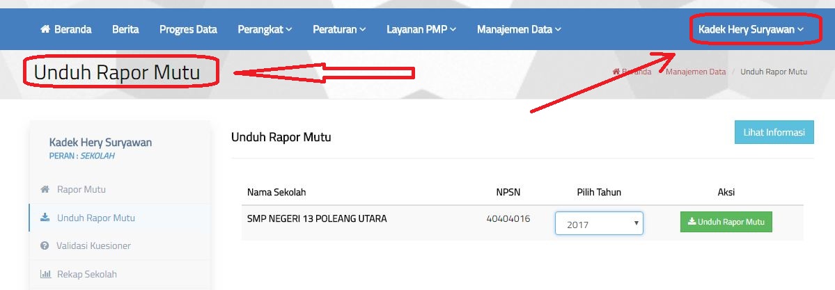Click the bar chart icon of Rekap Sekolah

pyautogui.click(x=45, y=274)
